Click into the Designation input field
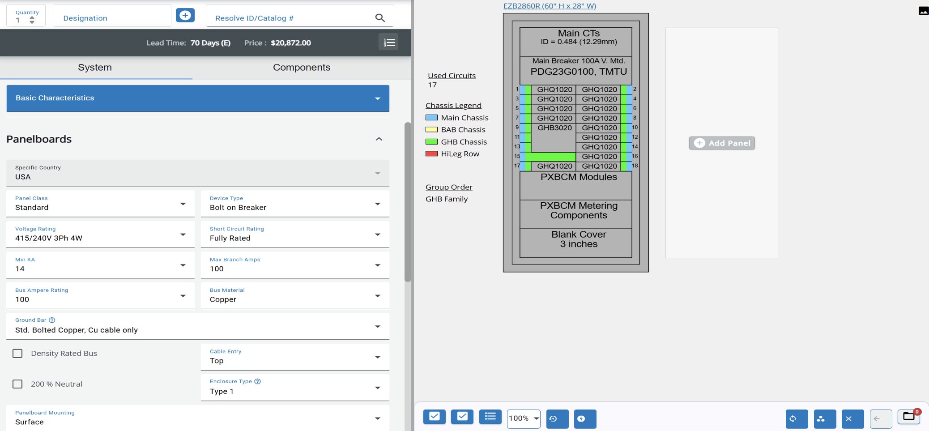The width and height of the screenshot is (929, 431). (x=112, y=18)
